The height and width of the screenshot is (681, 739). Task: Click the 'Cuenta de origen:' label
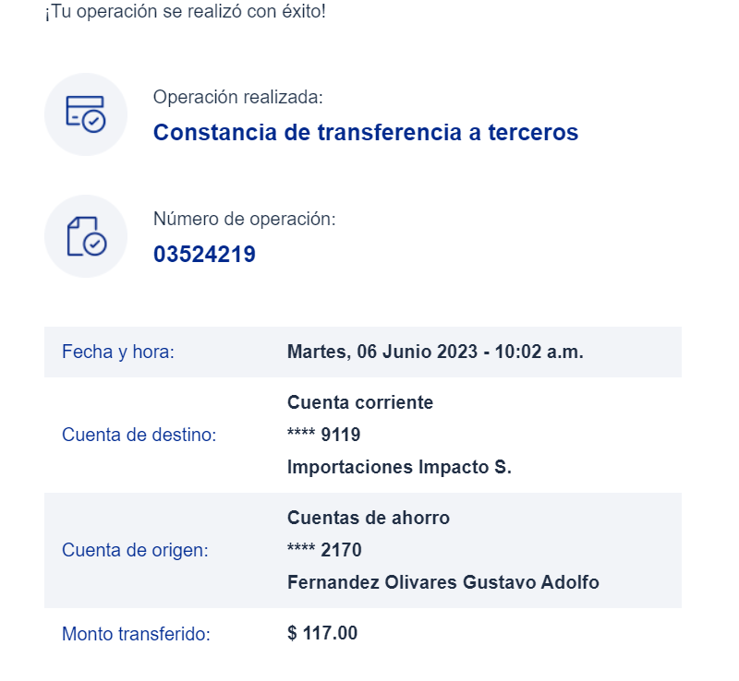click(135, 551)
